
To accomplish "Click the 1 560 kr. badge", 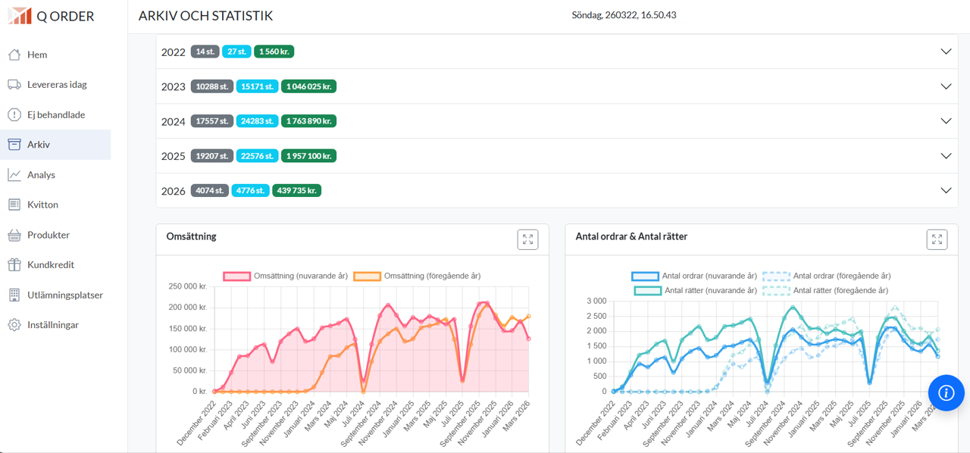I will click(274, 52).
